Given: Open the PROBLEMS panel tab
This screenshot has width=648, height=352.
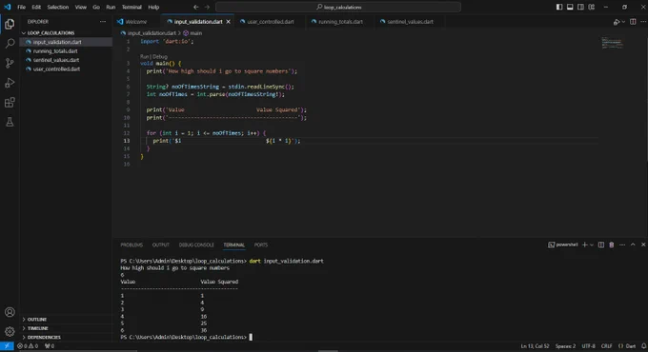Looking at the screenshot, I should pyautogui.click(x=132, y=244).
